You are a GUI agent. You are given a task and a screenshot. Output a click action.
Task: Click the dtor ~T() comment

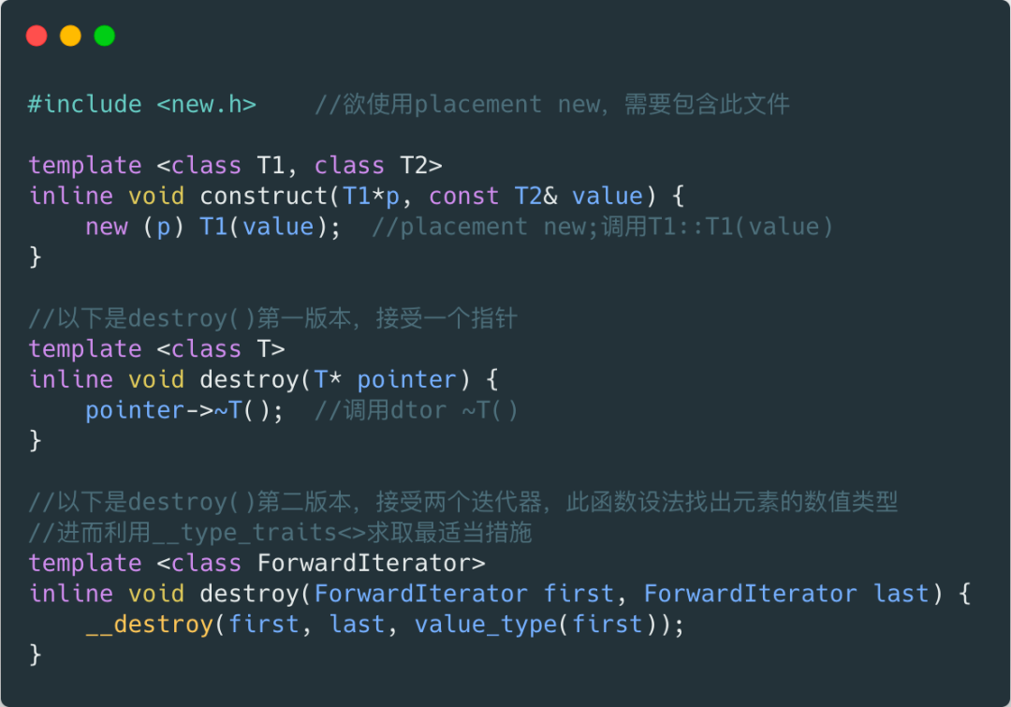pos(417,410)
